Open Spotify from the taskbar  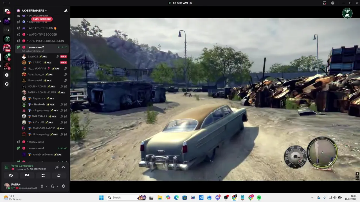(x=259, y=198)
